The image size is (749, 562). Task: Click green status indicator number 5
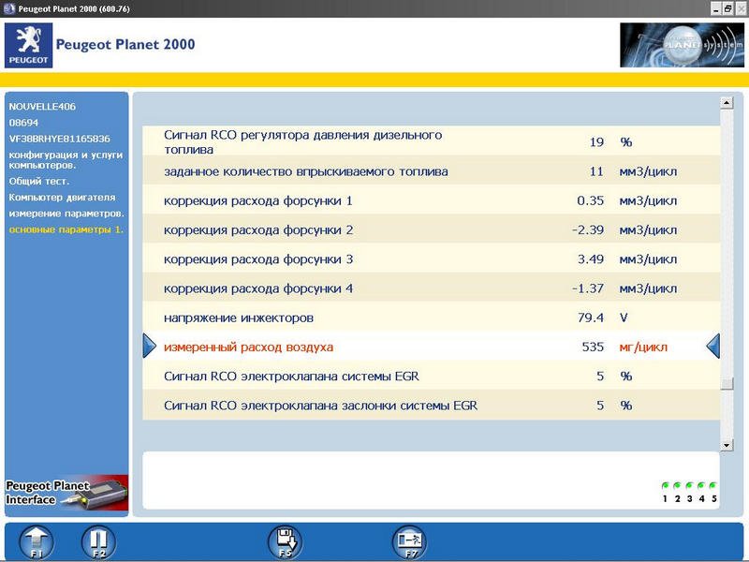[x=712, y=486]
